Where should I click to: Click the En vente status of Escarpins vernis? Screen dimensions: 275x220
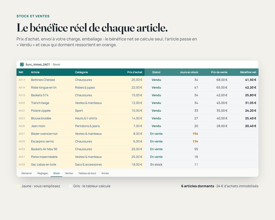pos(156,141)
